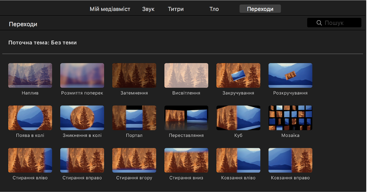The width and height of the screenshot is (367, 192).
Task: Select the Наплив transition thumbnail
Action: (x=30, y=75)
